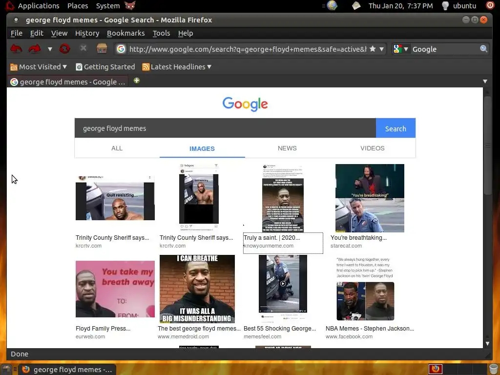Click the magnifier icon in Firefox search box
Screen dimensions: 500x375
483,49
